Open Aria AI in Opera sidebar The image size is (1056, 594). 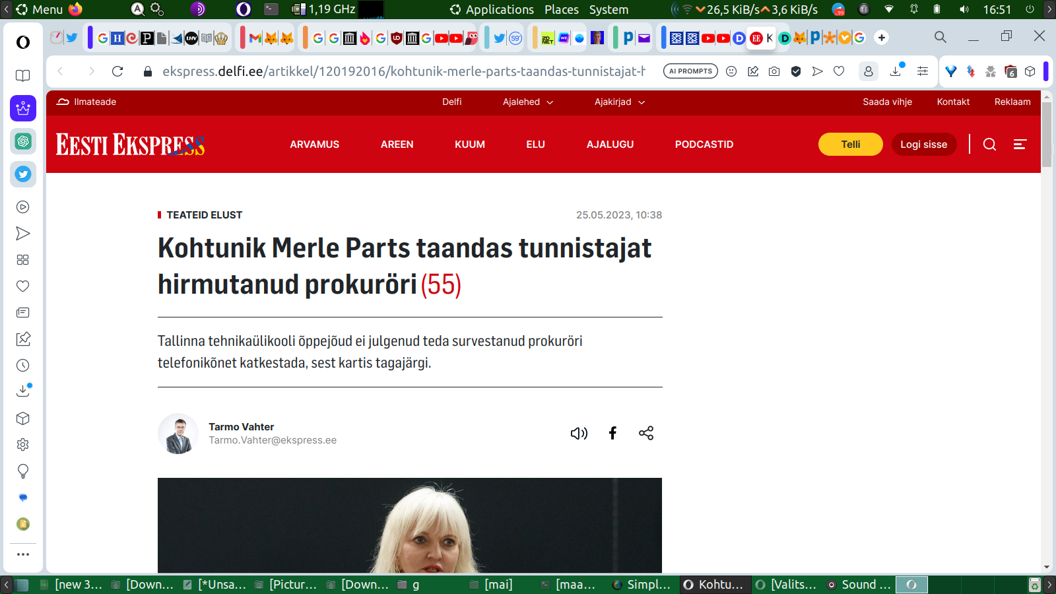23,108
